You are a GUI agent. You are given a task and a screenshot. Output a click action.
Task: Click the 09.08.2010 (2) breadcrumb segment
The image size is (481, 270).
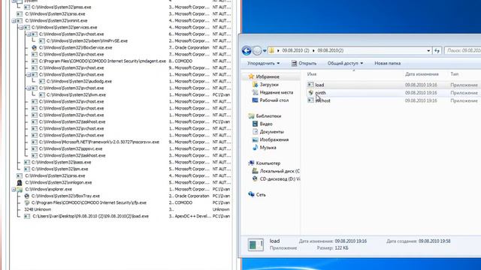[295, 50]
